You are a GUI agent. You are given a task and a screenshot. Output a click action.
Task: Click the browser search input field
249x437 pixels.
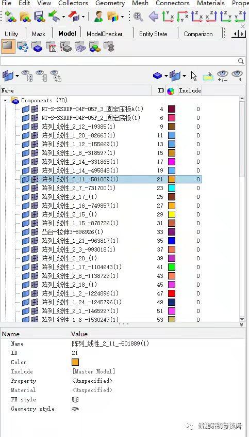(119, 61)
